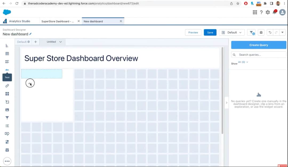This screenshot has height=167, width=288.
Task: Click the Create Query button
Action: tap(259, 45)
